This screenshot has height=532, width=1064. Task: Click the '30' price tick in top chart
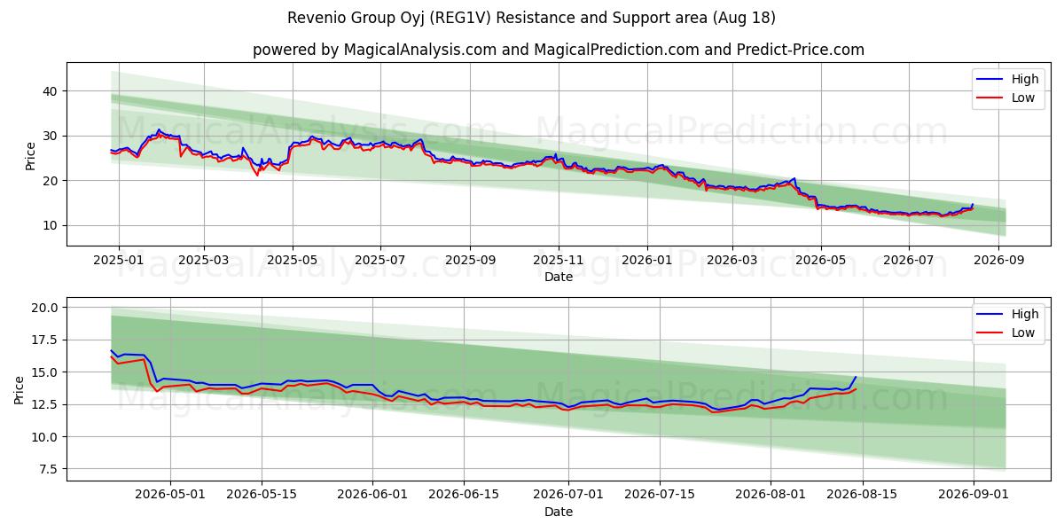(52, 136)
